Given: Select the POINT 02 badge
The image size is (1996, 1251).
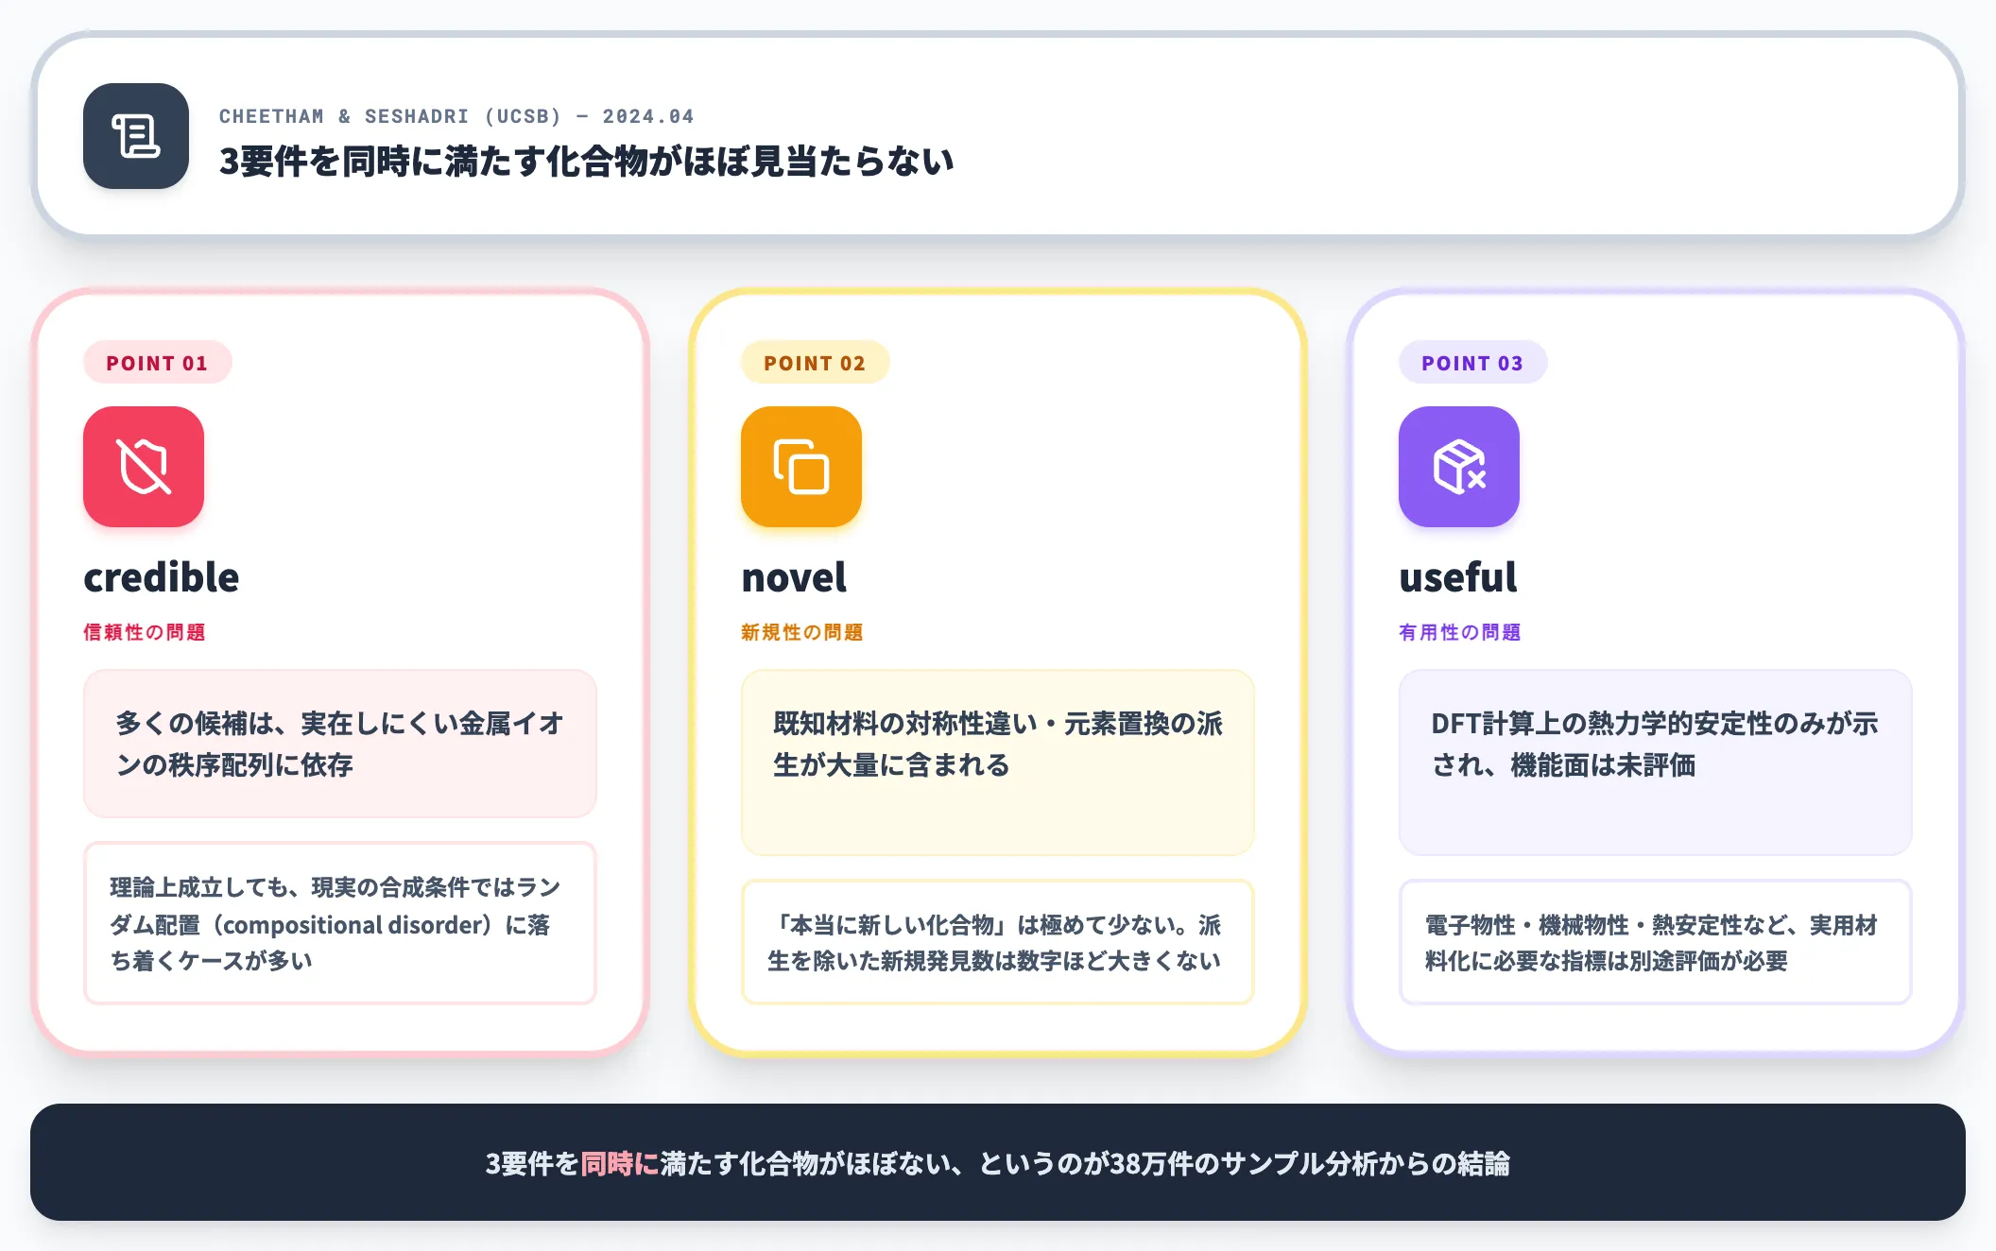Looking at the screenshot, I should tap(815, 363).
